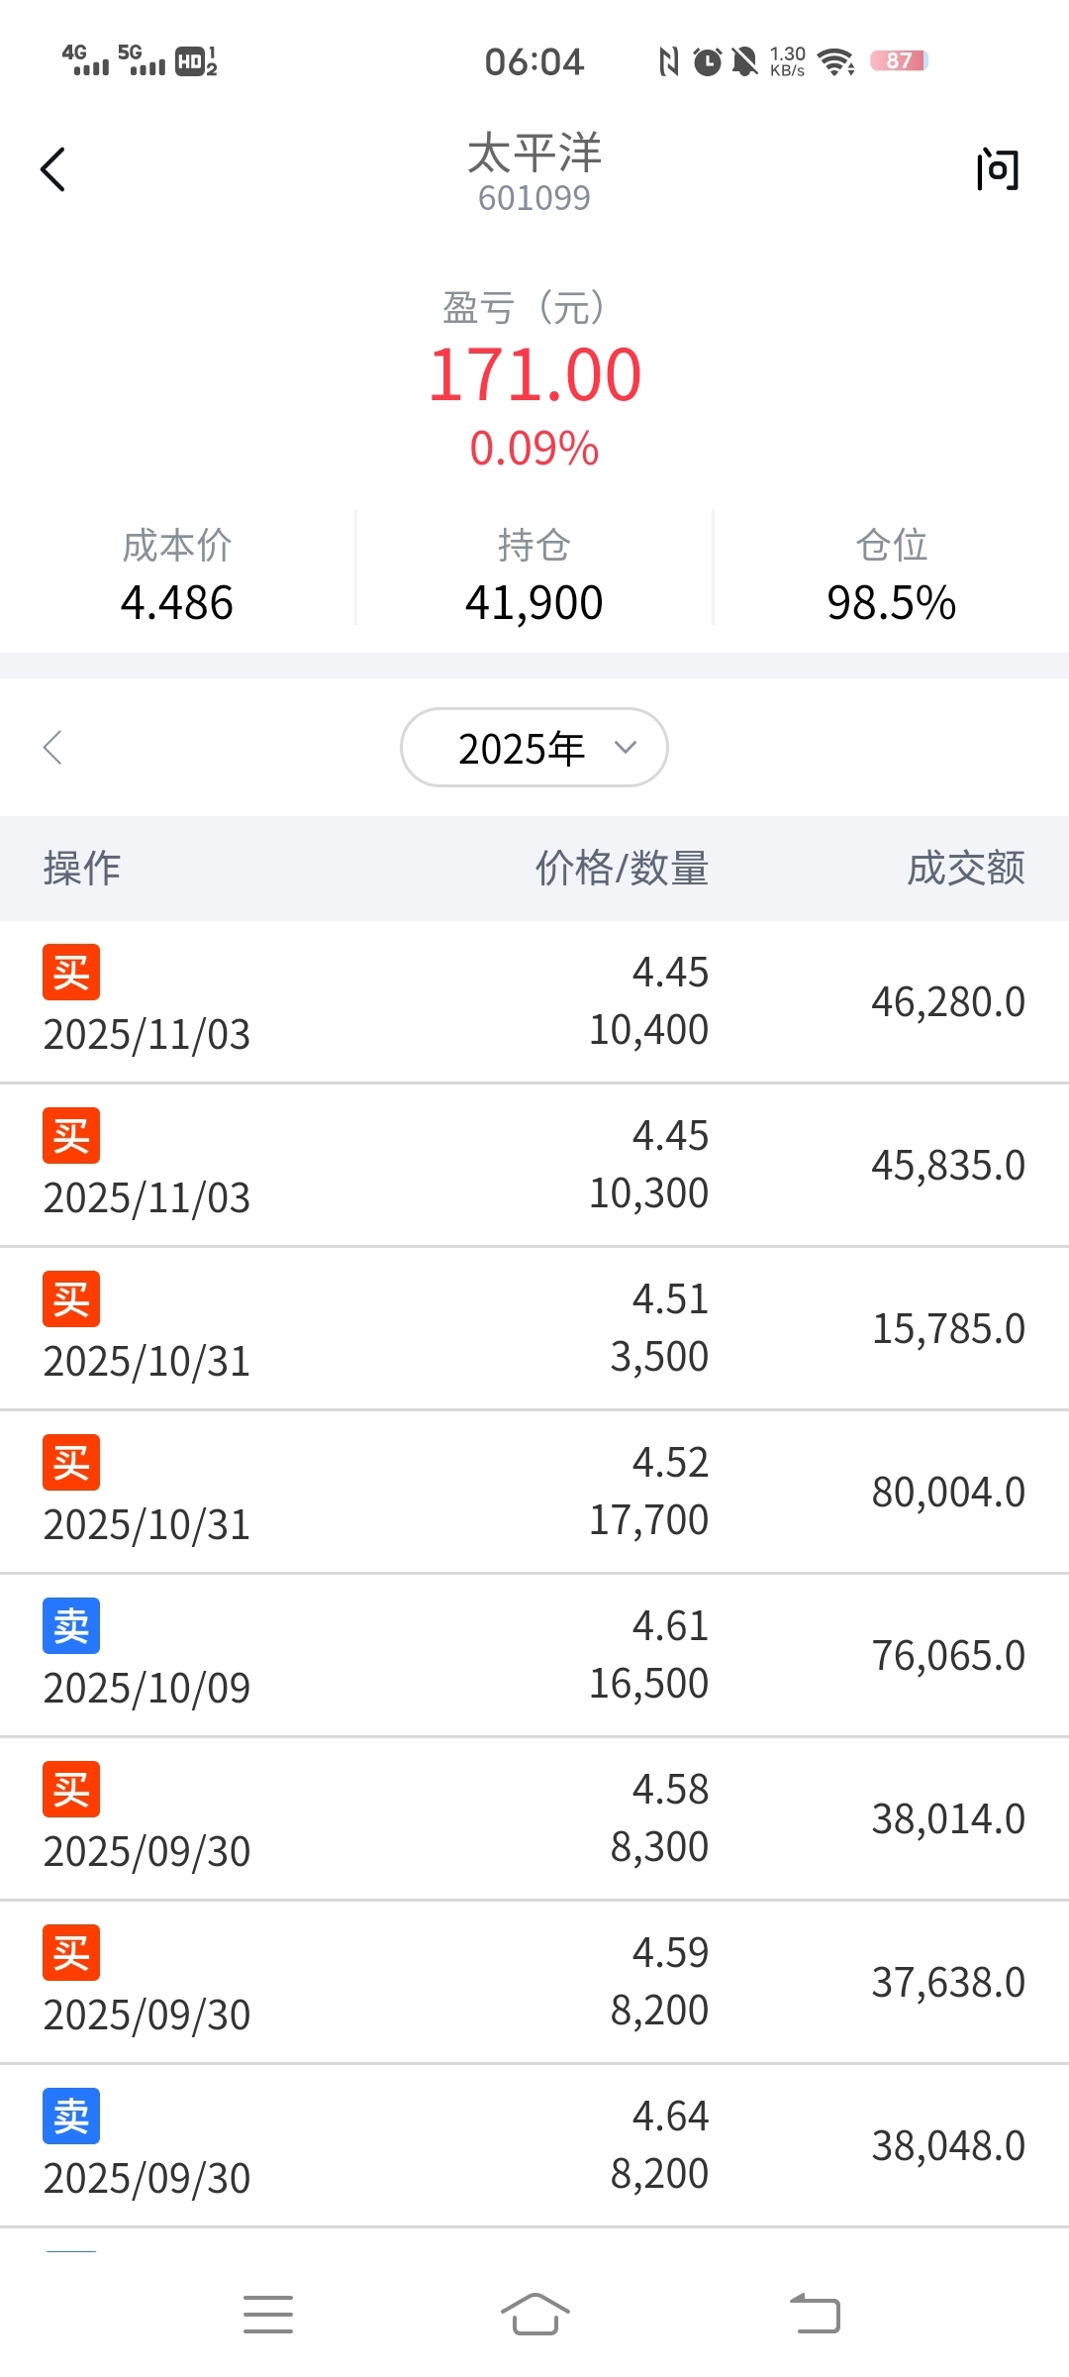Open the 2025年 year dropdown
This screenshot has width=1069, height=2377.
point(534,748)
